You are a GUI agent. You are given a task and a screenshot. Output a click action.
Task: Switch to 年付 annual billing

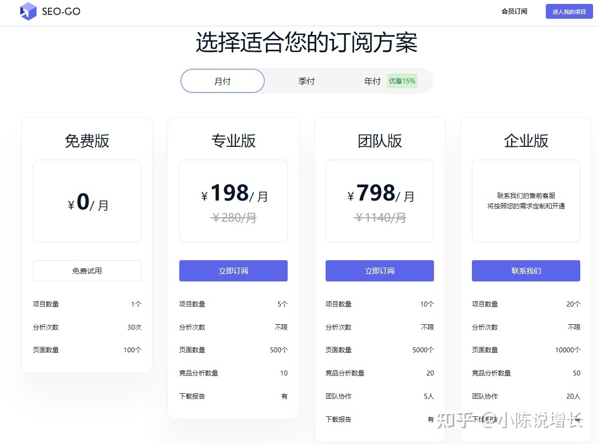(372, 81)
